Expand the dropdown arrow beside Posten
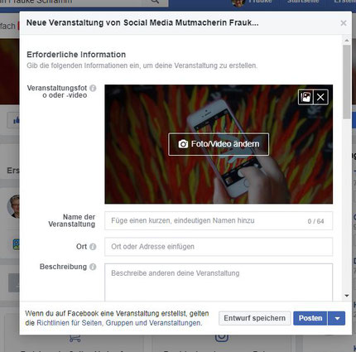Screen dimensions: 356x352 coord(337,318)
